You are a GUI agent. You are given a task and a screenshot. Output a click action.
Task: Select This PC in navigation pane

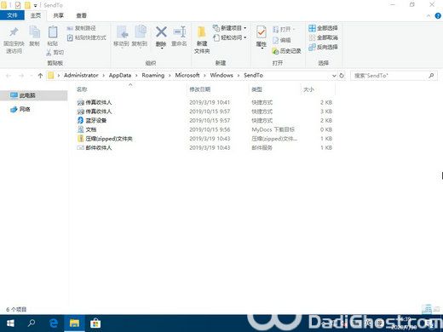pos(33,95)
